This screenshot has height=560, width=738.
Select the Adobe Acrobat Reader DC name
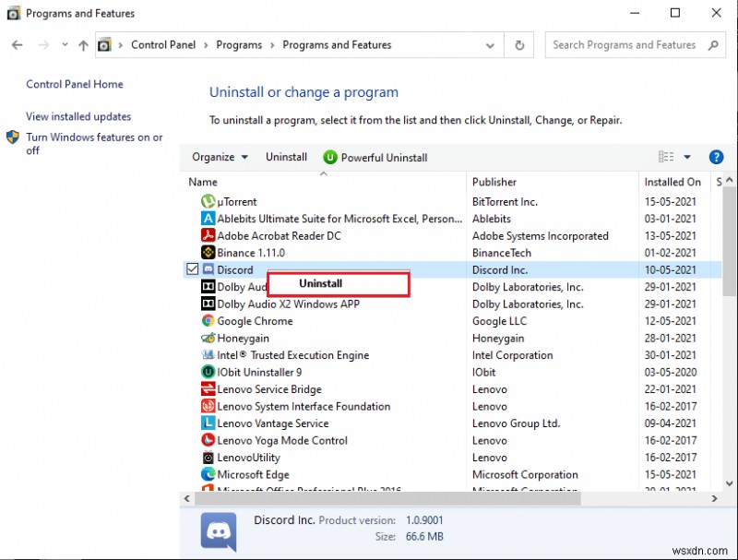click(x=280, y=235)
